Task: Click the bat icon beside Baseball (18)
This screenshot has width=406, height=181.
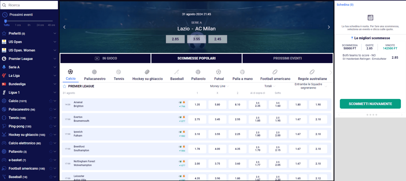Action: (x=4, y=177)
